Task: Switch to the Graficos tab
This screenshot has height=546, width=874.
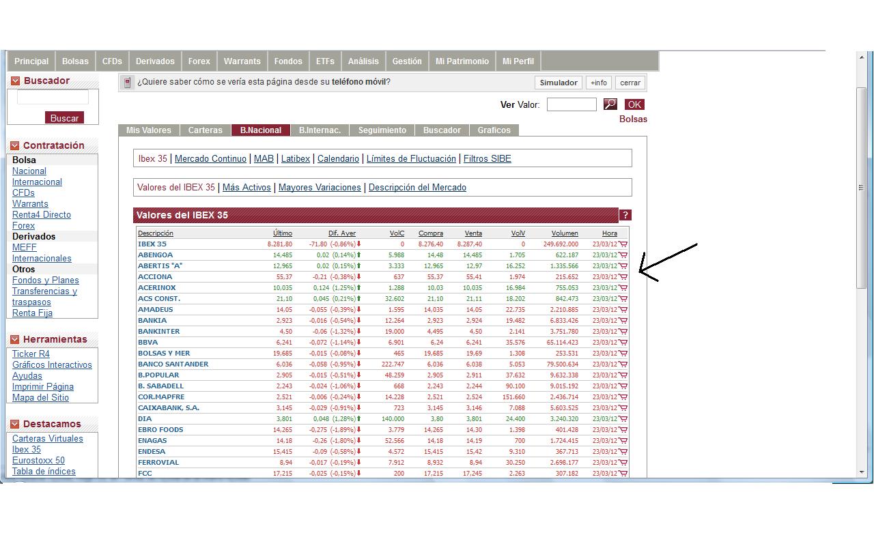Action: click(x=494, y=130)
